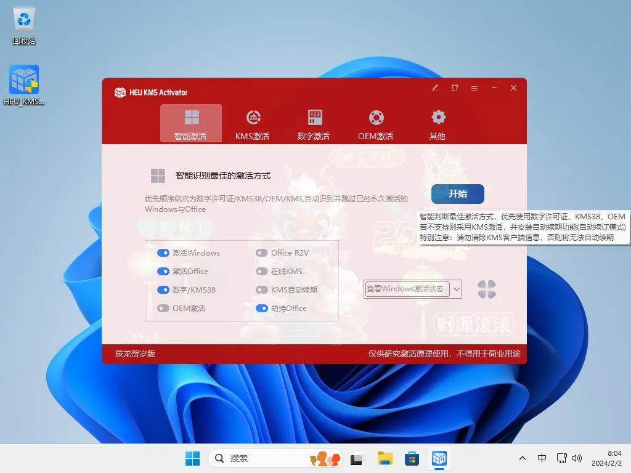The image size is (631, 473).
Task: Click the HEU KMS Activator logo icon
Action: 120,92
